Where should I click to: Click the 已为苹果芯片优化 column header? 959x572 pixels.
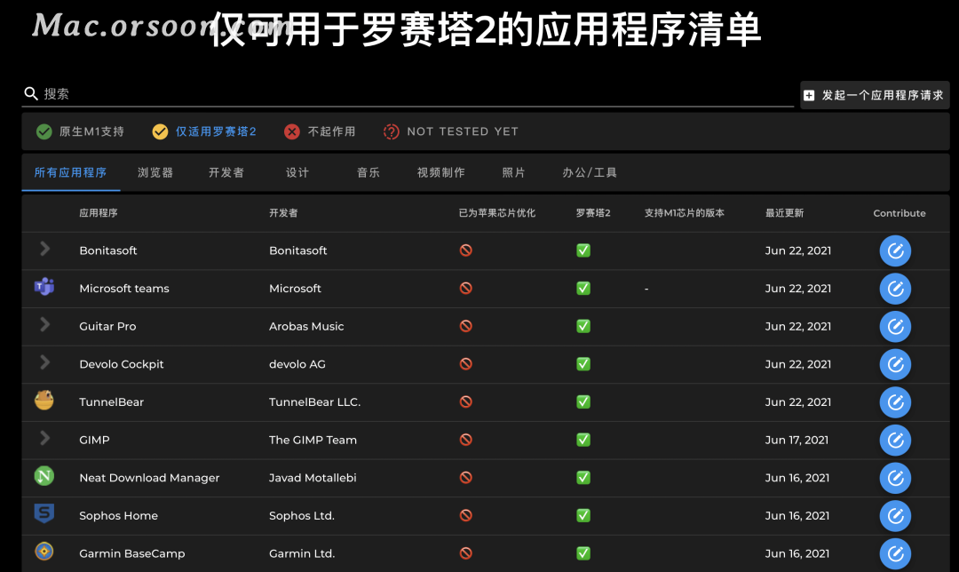point(496,213)
